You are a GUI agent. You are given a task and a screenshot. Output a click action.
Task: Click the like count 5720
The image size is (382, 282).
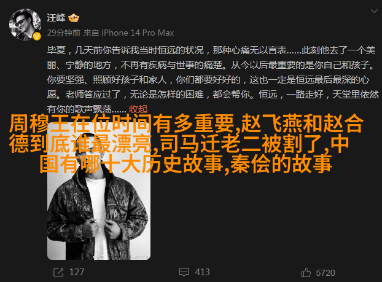pyautogui.click(x=325, y=273)
